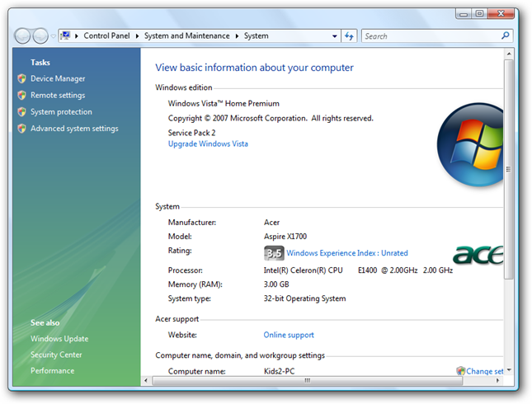Open Remote settings task link

tap(58, 96)
